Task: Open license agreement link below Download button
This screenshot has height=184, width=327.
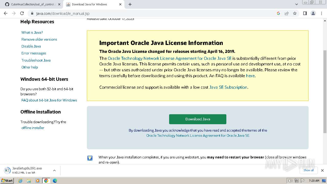Action: pyautogui.click(x=198, y=135)
